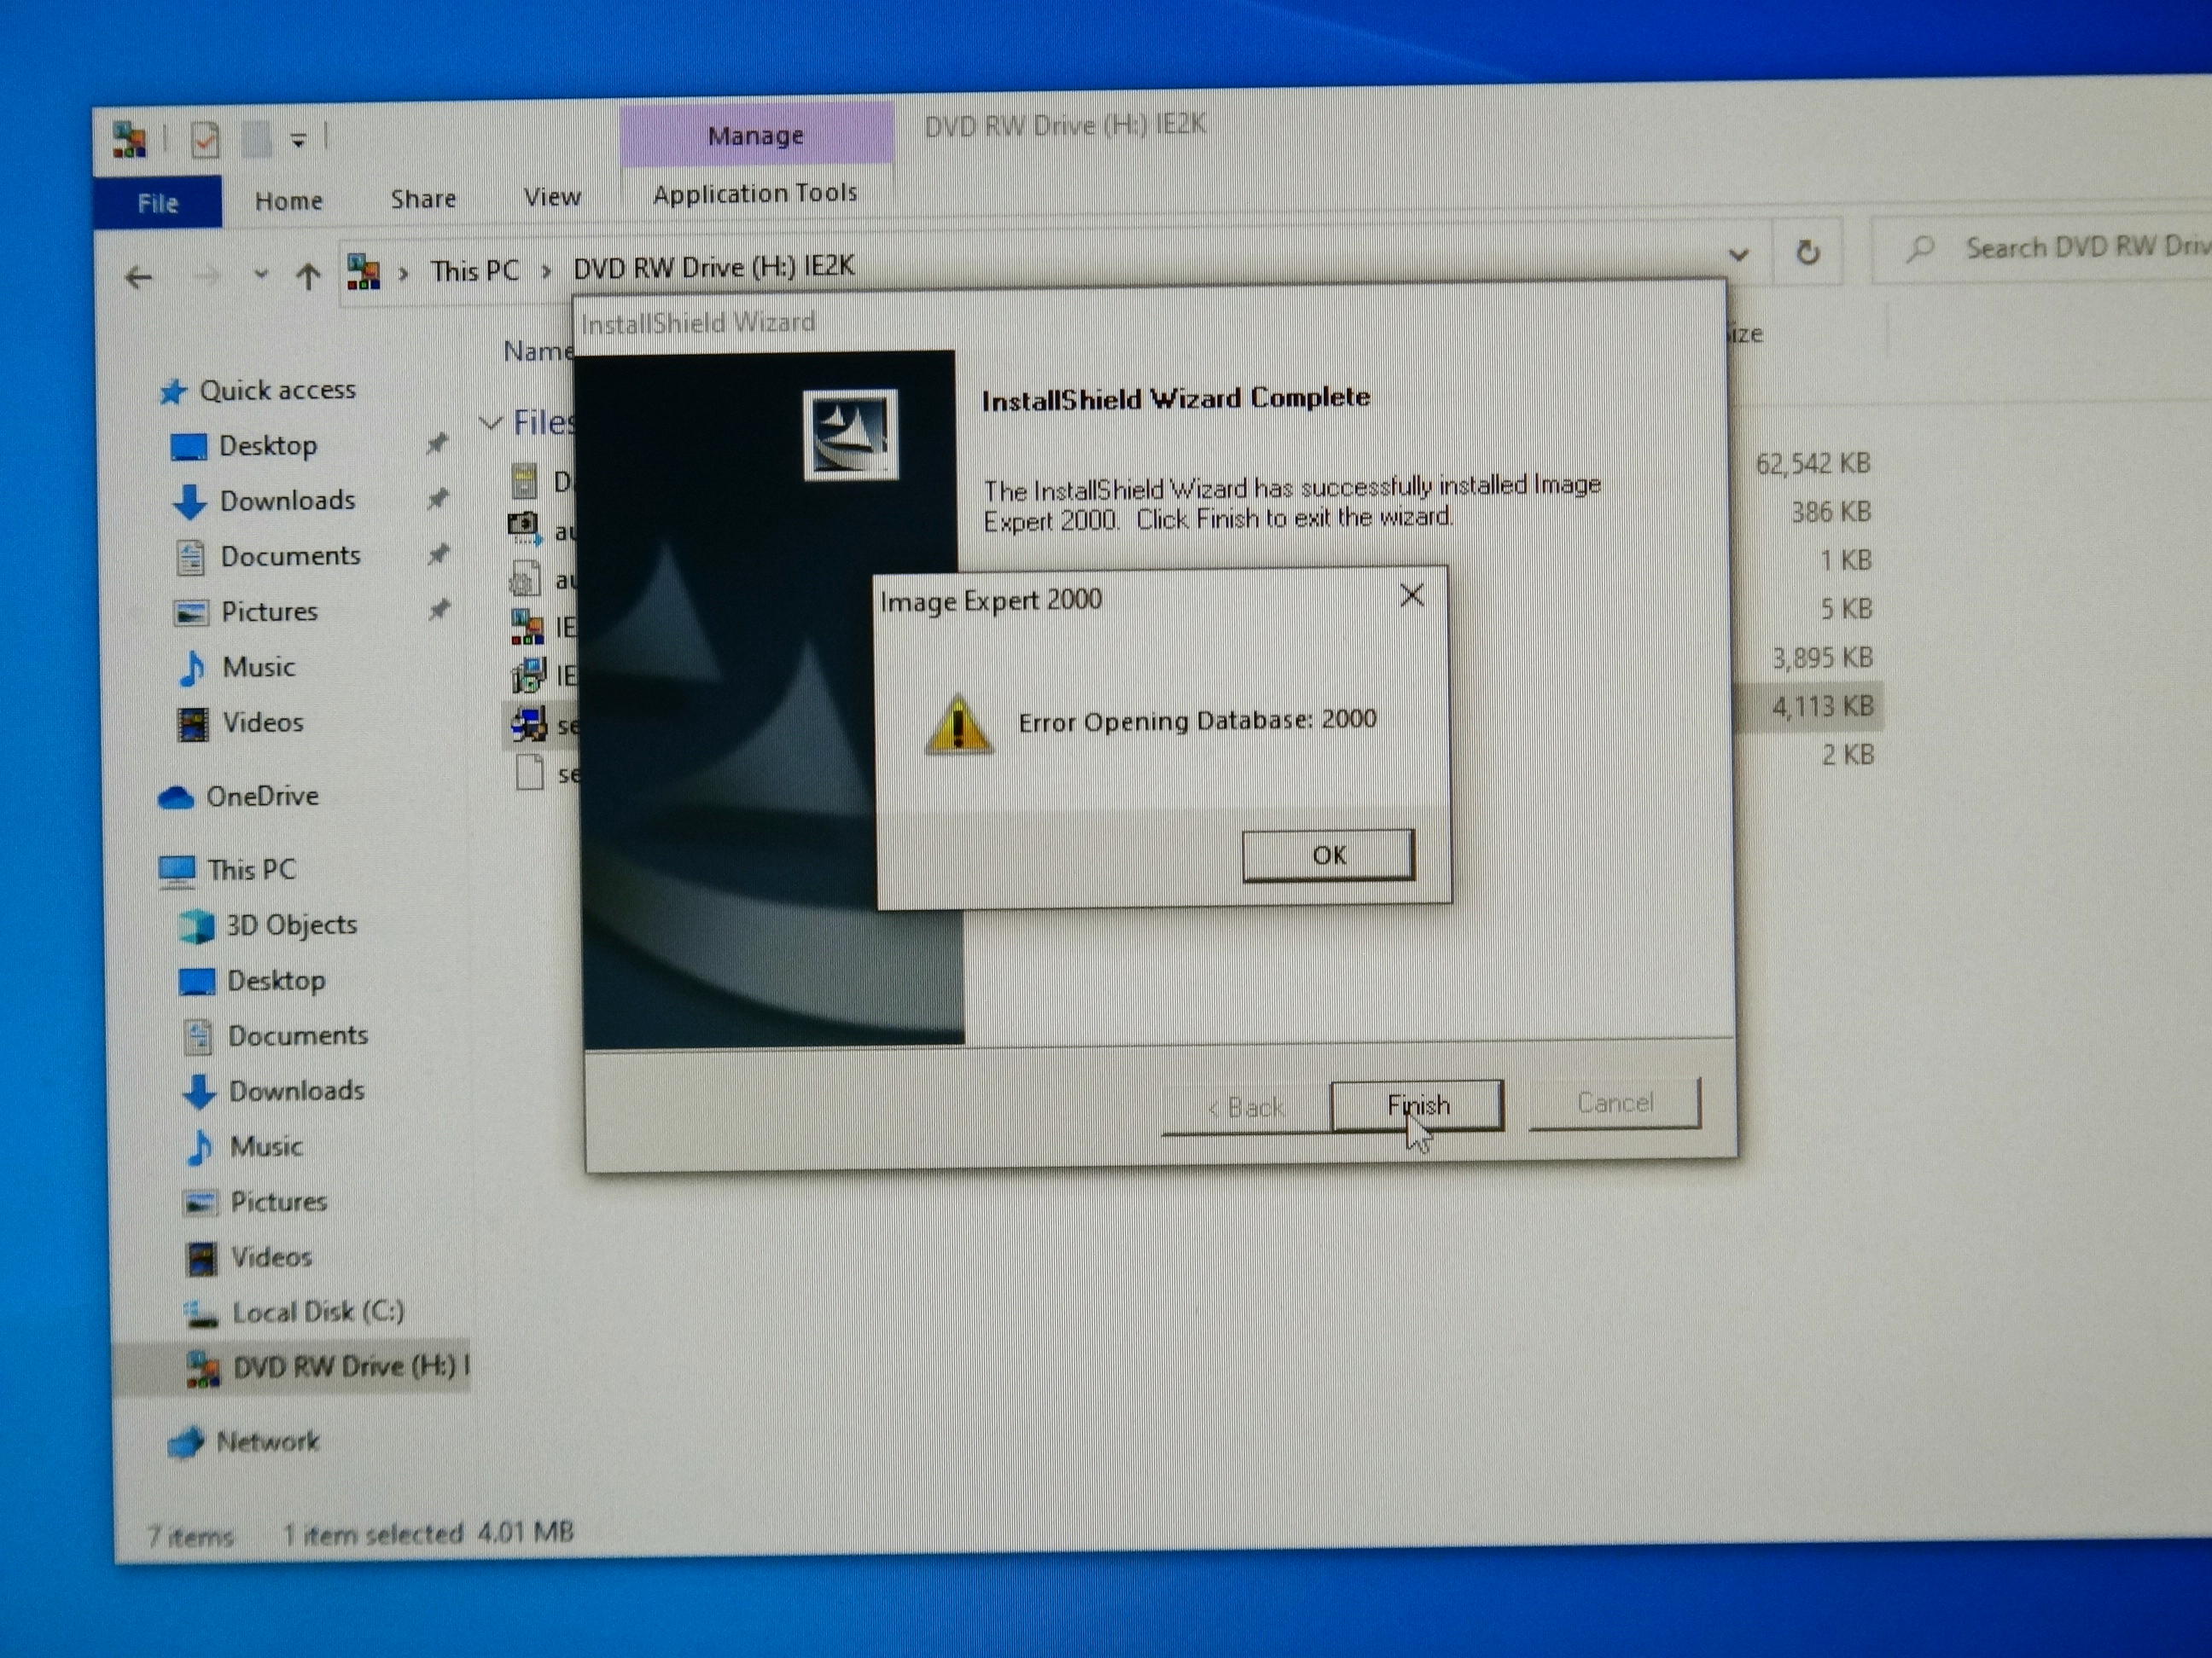The height and width of the screenshot is (1658, 2212).
Task: Click OK in Image Expert 2000 error dialog
Action: (x=1328, y=855)
